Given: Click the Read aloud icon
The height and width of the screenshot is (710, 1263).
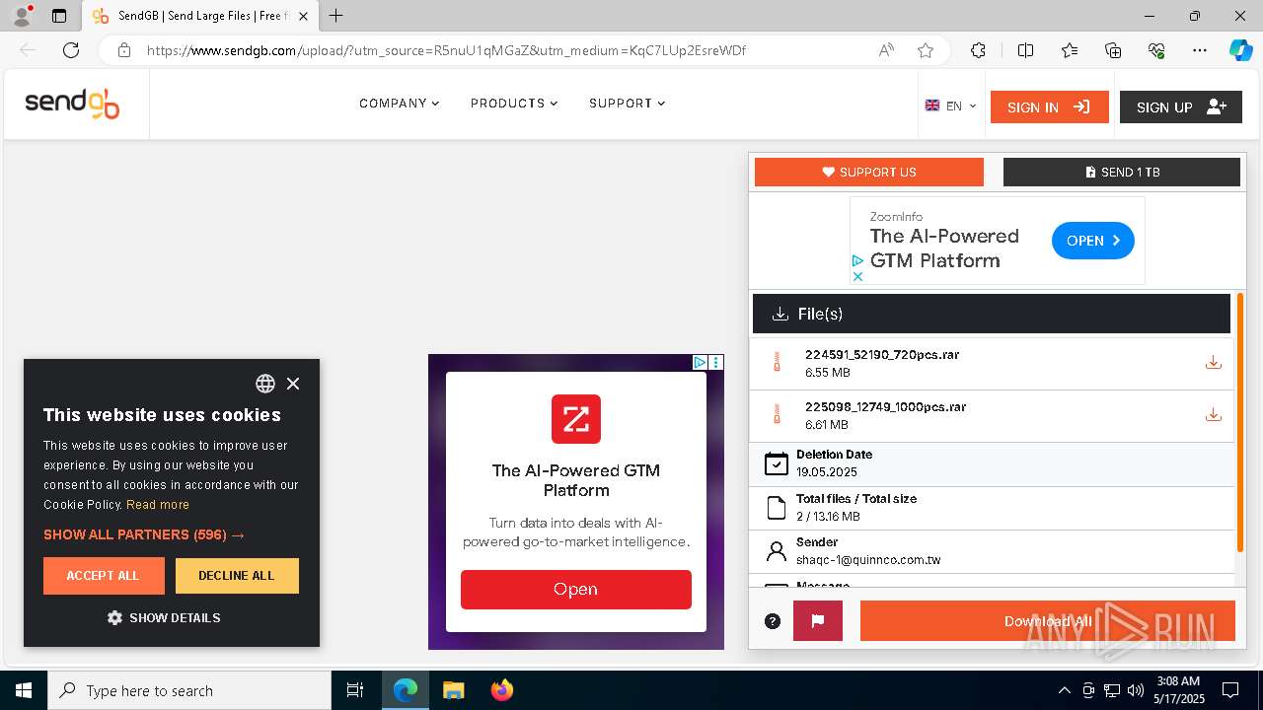Looking at the screenshot, I should [886, 50].
